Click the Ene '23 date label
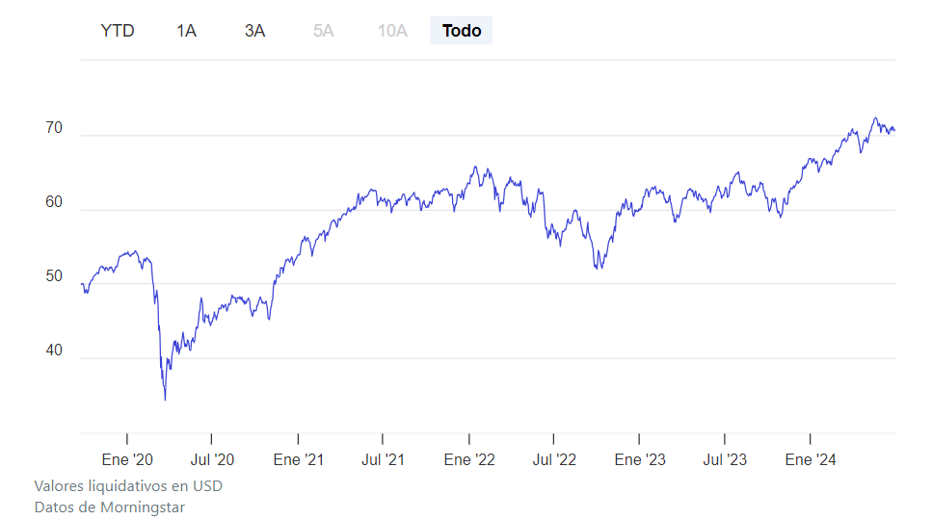932x520 pixels. pos(640,460)
